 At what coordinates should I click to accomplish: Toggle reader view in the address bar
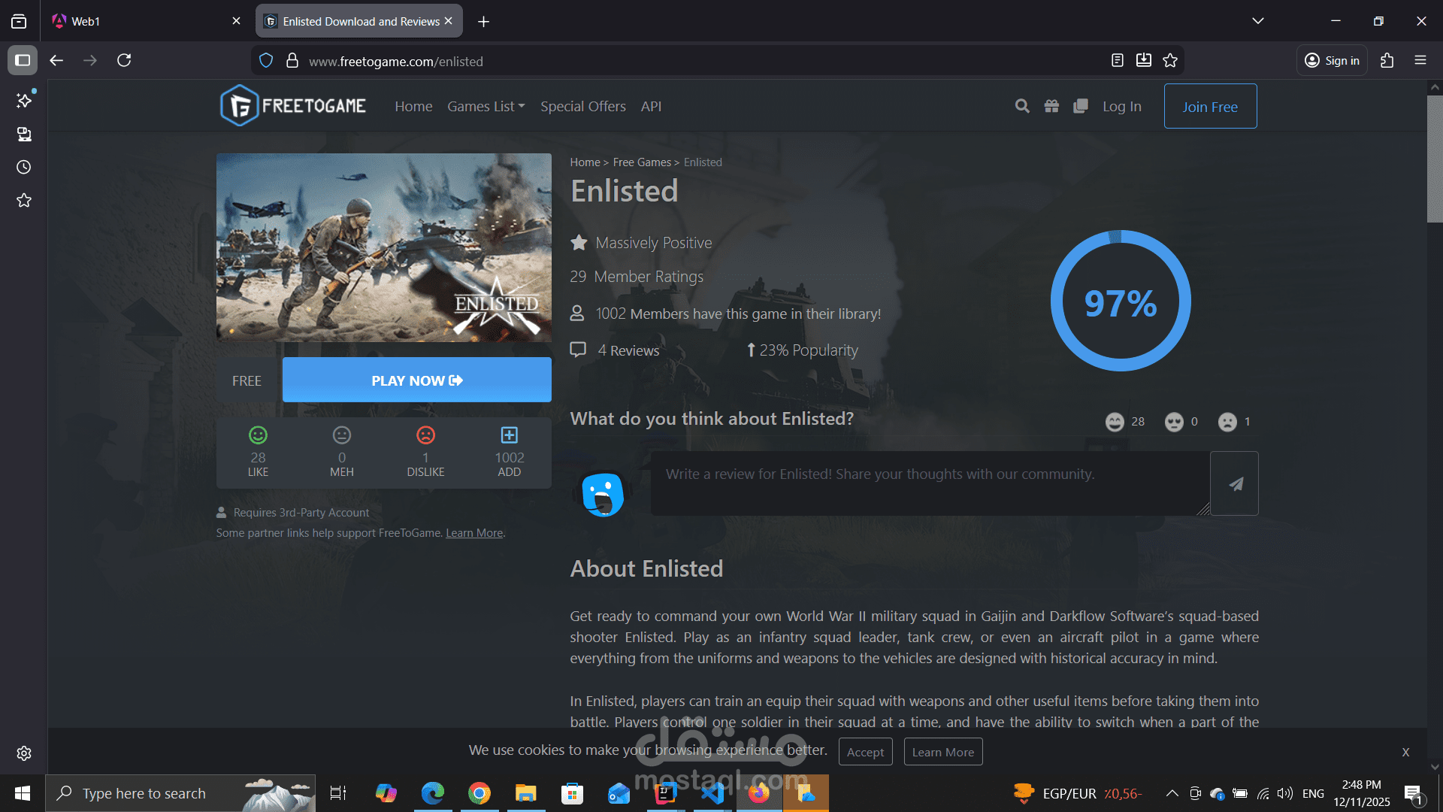pyautogui.click(x=1118, y=61)
